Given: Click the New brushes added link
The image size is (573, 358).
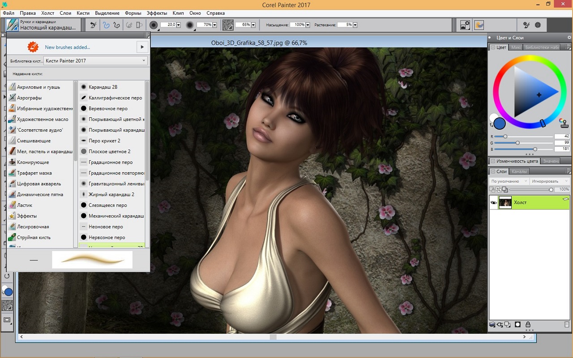Looking at the screenshot, I should (67, 47).
